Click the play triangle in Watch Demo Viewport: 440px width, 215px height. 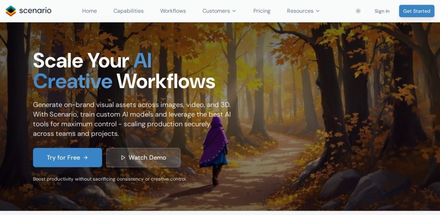click(123, 157)
